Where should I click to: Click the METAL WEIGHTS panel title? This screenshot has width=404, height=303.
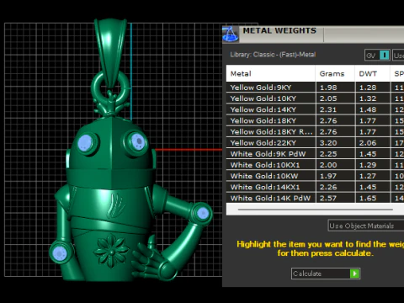point(279,30)
